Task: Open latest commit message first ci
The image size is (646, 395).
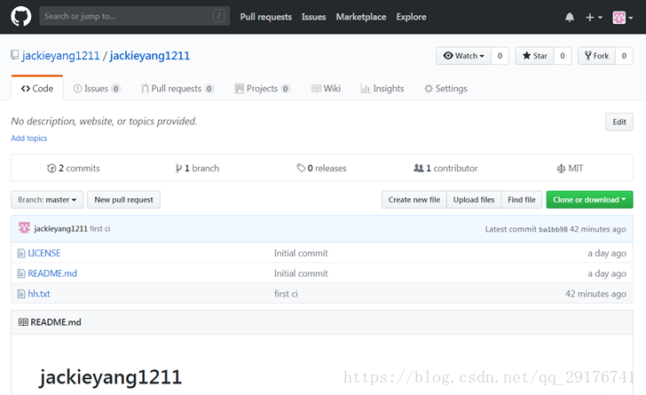Action: [100, 228]
